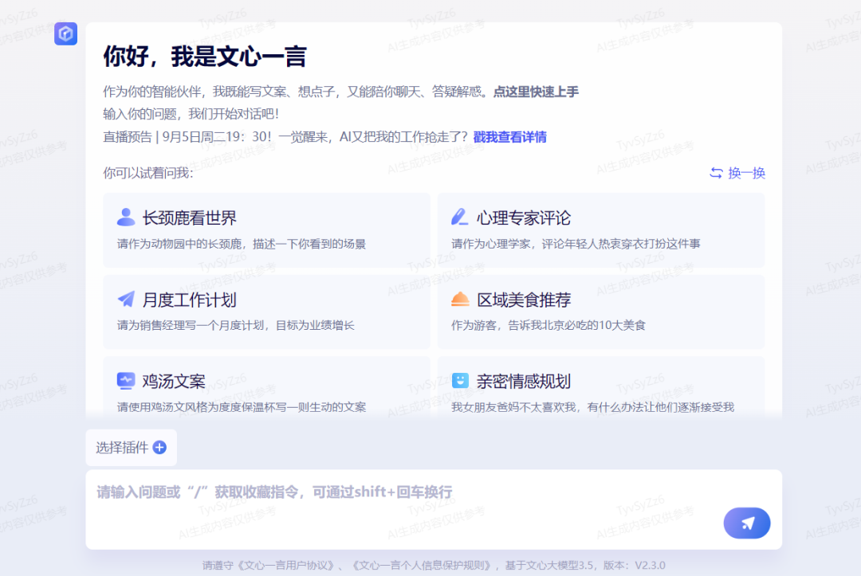
Task: Click description 请为销售经理写一个月度计划
Action: 235,325
